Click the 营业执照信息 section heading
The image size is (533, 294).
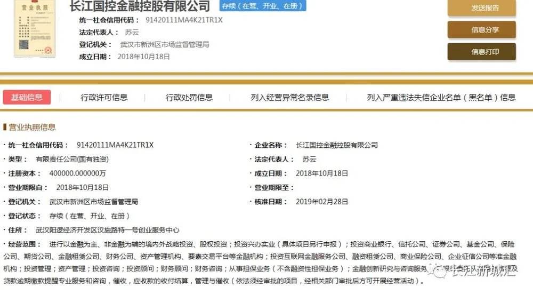[x=32, y=128]
